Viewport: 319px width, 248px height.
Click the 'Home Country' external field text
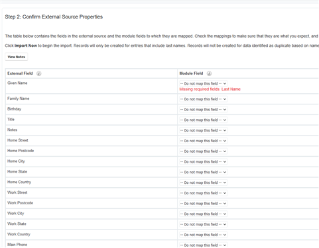point(19,182)
